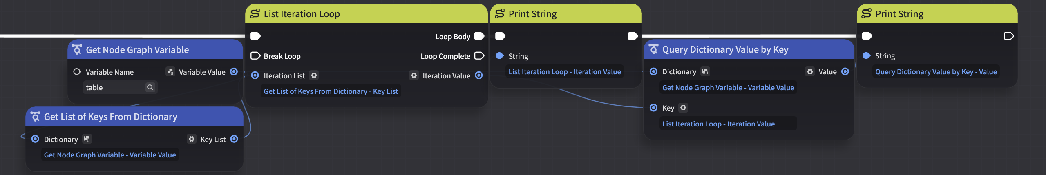Click the gear icon beside Iteration Value
The image size is (1046, 175).
pos(414,75)
